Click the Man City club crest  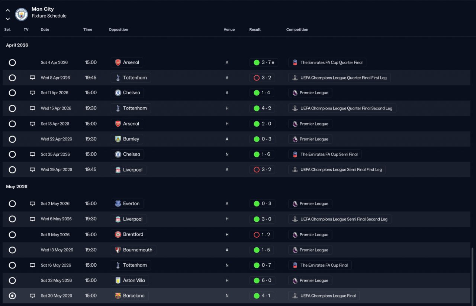pos(22,14)
